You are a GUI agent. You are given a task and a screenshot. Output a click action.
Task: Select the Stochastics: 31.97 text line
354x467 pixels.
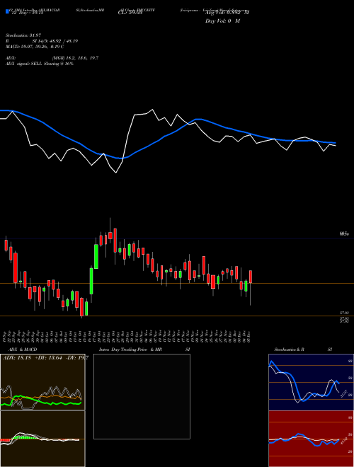(x=23, y=35)
